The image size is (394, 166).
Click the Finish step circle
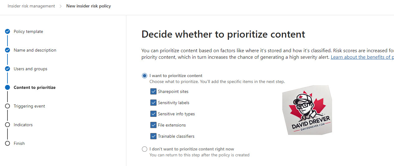tap(7, 143)
